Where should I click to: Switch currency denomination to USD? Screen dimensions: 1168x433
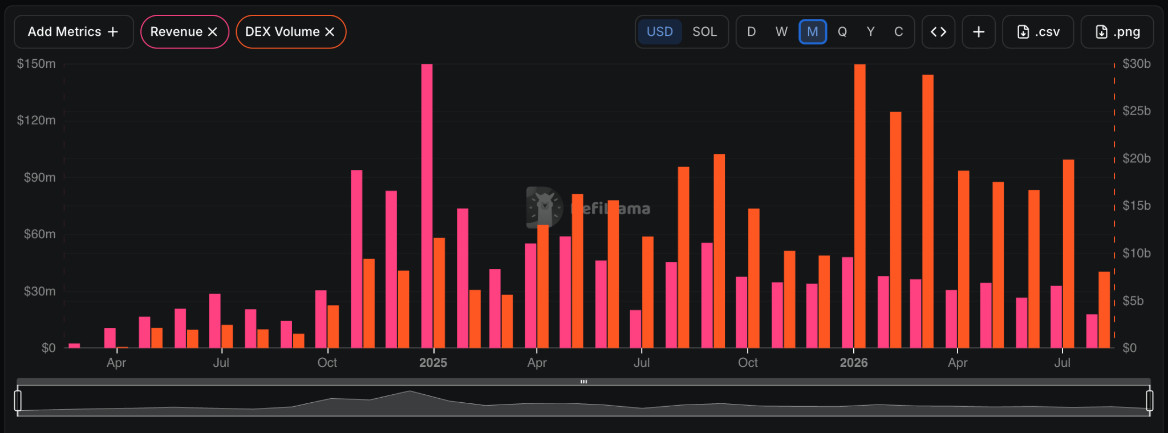(659, 32)
